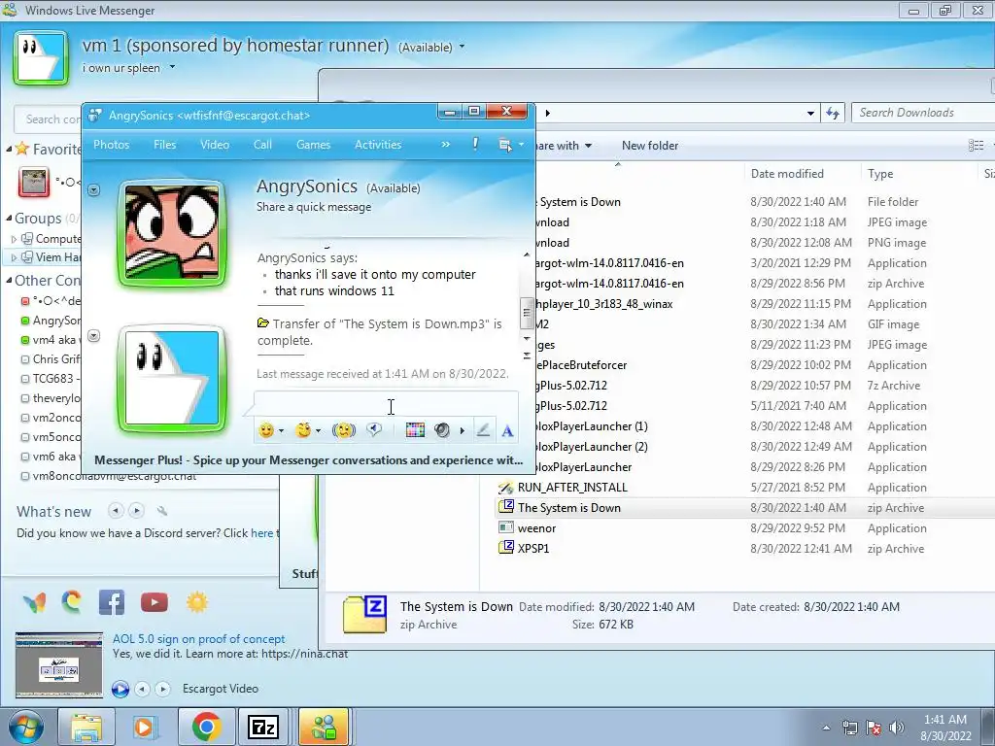Open the Share with dropdown in Explorer
This screenshot has height=746, width=995.
click(x=564, y=146)
